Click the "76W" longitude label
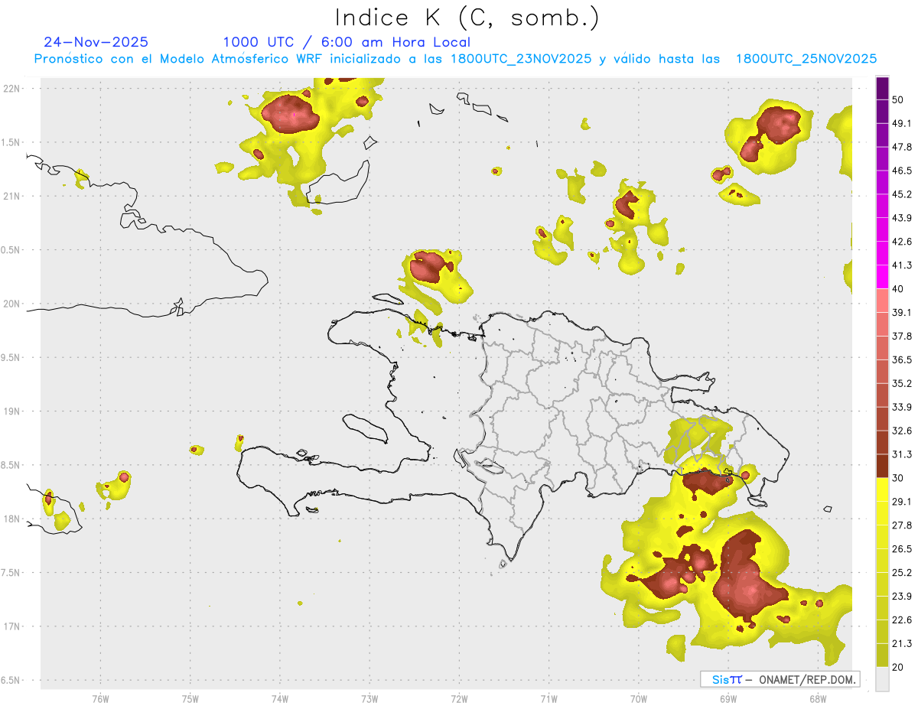 [100, 699]
